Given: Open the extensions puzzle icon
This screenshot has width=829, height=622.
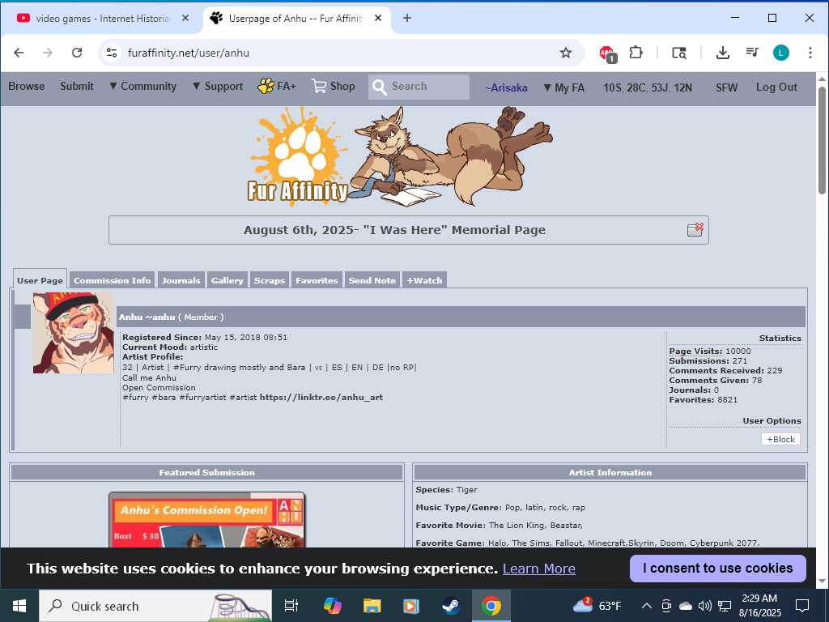Looking at the screenshot, I should click(x=636, y=53).
